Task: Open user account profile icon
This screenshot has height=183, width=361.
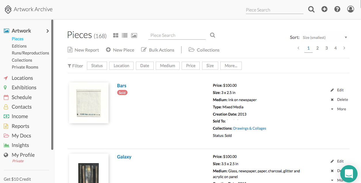Action: pyautogui.click(x=351, y=9)
